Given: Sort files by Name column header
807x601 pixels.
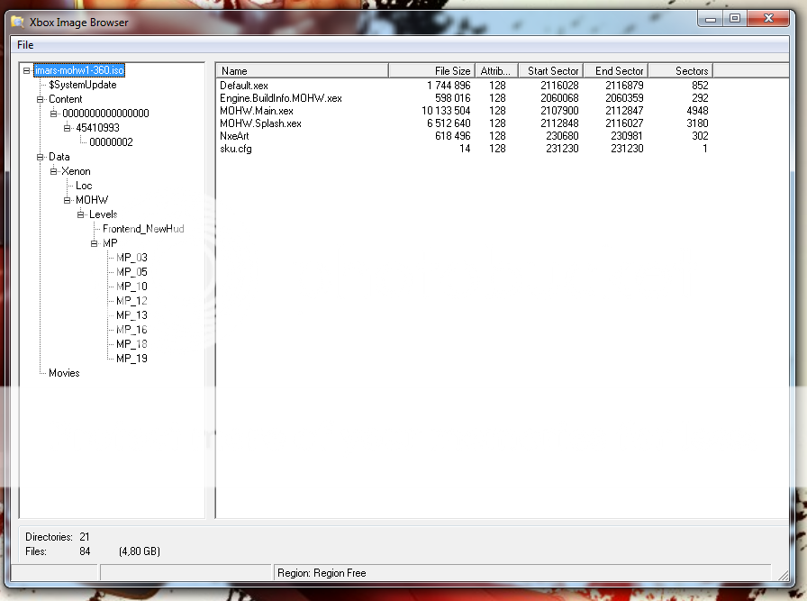Looking at the screenshot, I should pyautogui.click(x=303, y=70).
